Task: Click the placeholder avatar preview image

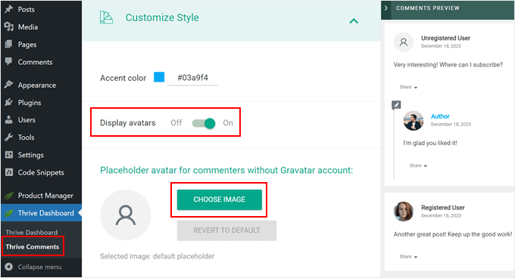Action: point(126,215)
